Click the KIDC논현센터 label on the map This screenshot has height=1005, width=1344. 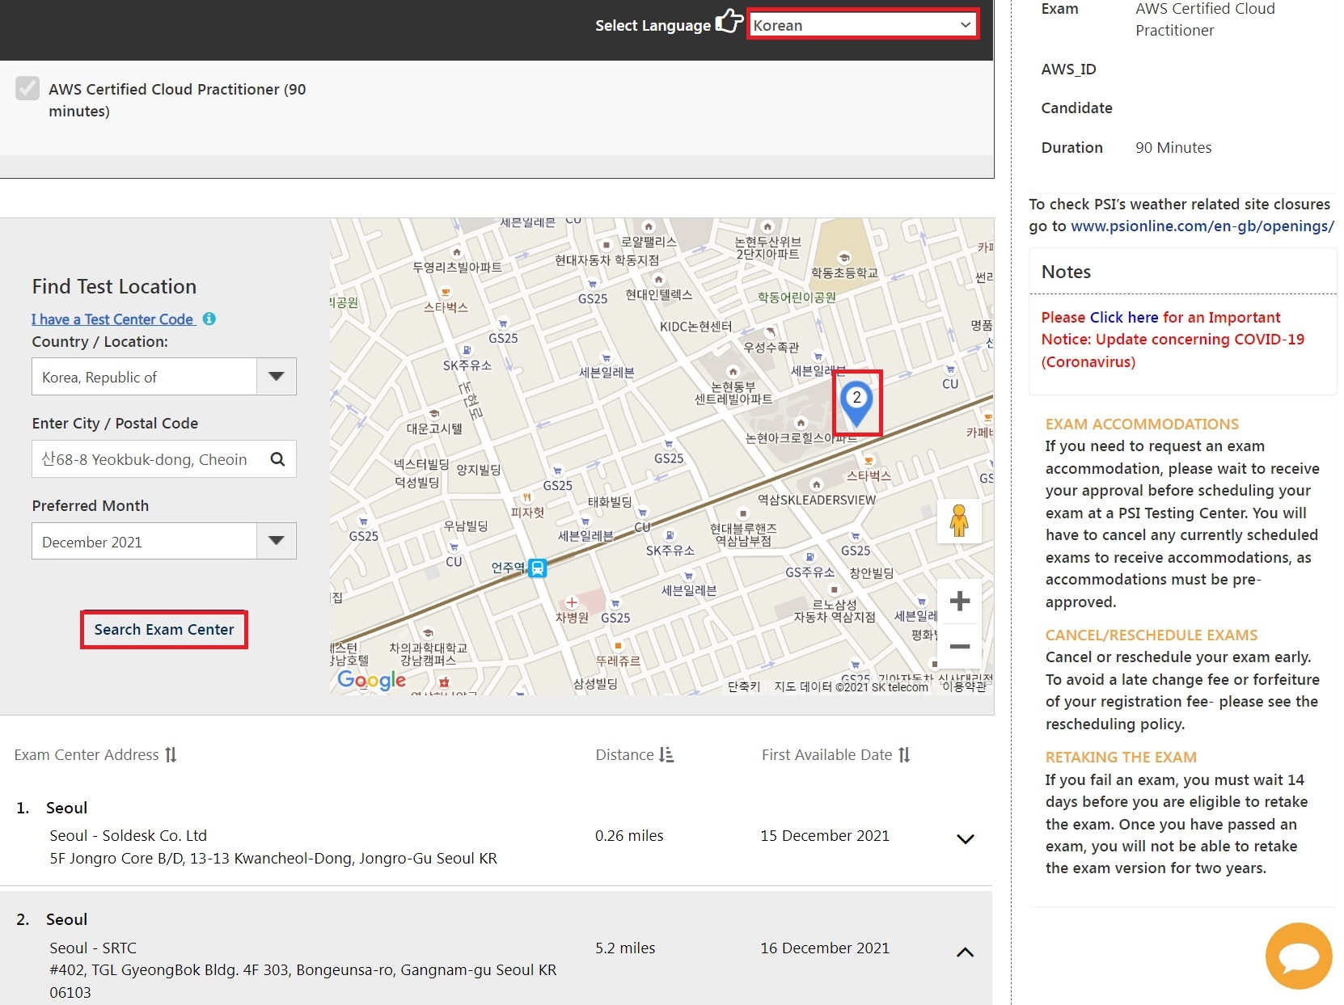(x=695, y=327)
